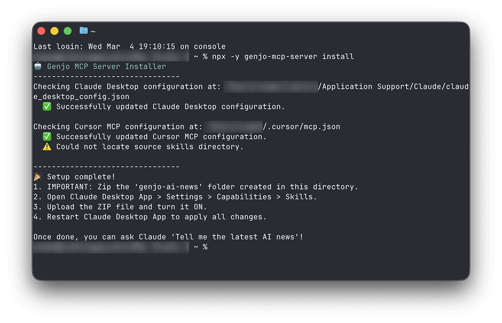Click the folder icon in the title bar
502x323 pixels.
tap(84, 30)
